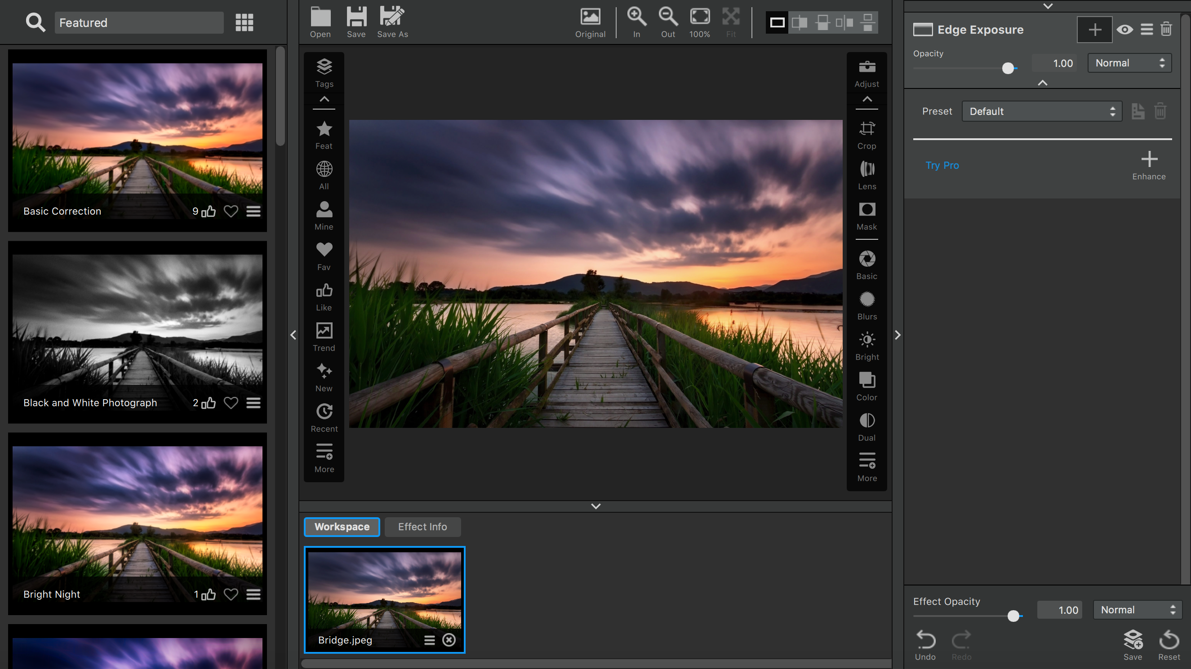Select top-bottom separate compare view
Image resolution: width=1191 pixels, height=669 pixels.
point(868,22)
